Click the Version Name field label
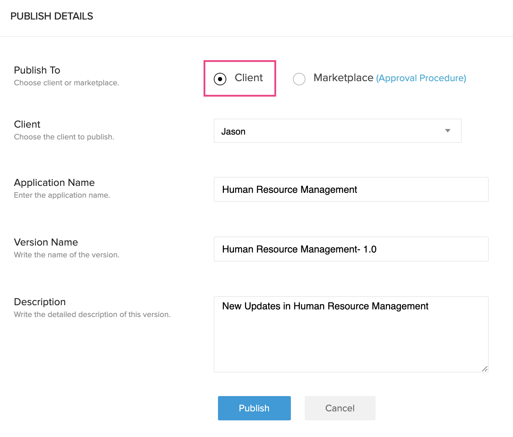Screen dimensions: 513x437 point(46,242)
